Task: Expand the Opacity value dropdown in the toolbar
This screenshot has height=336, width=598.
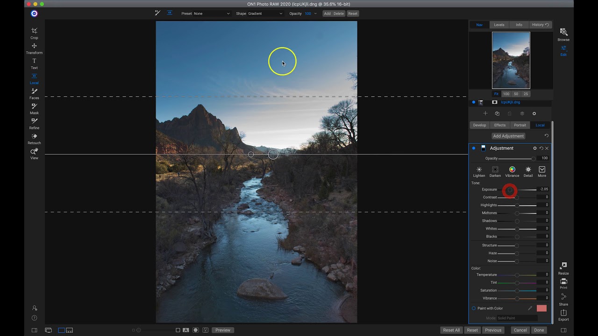Action: 315,14
